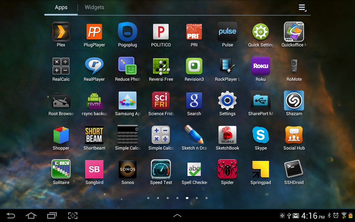Open Springpad
The image size is (355, 222).
[261, 169]
